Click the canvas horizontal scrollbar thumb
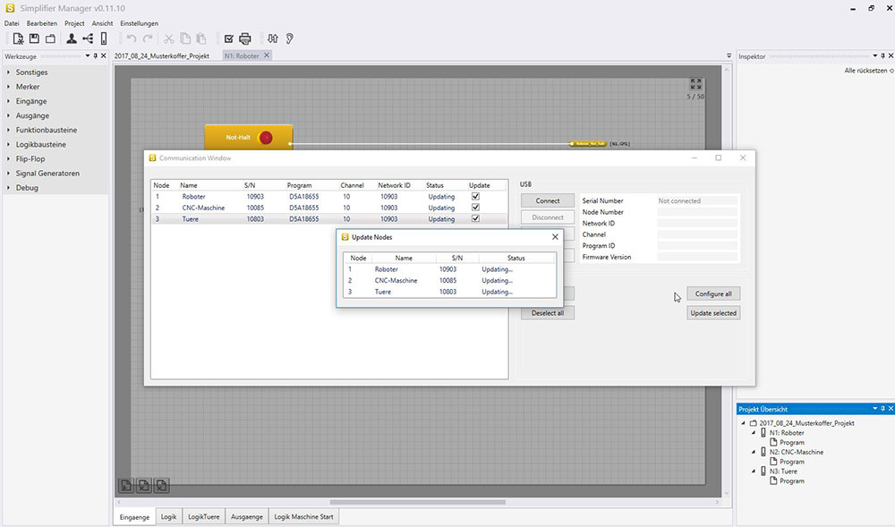This screenshot has width=895, height=527. (x=417, y=502)
